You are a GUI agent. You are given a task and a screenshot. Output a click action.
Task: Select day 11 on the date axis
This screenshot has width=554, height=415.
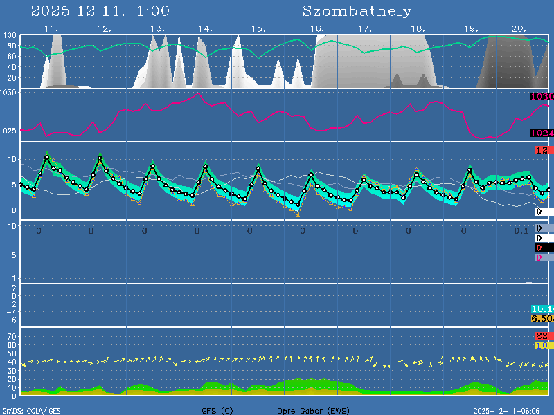51,29
